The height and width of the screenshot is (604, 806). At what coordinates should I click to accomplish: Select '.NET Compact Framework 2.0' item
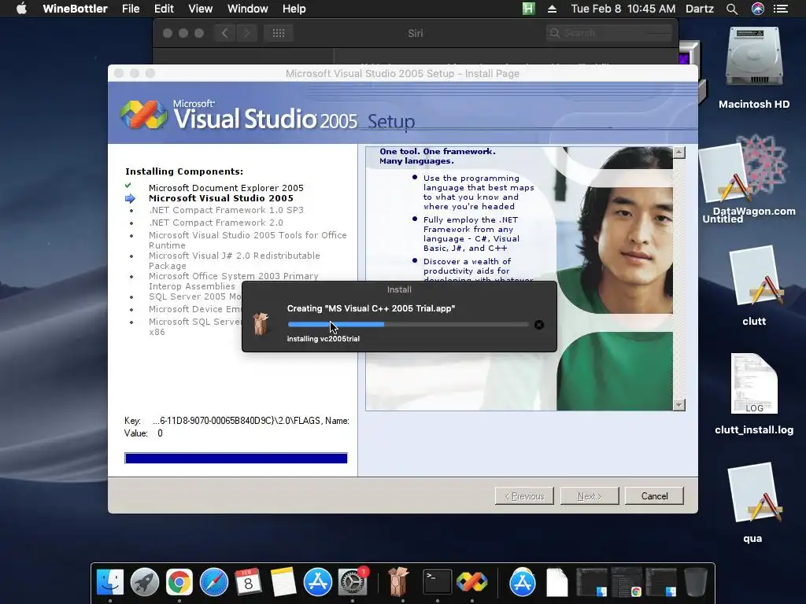tap(216, 223)
